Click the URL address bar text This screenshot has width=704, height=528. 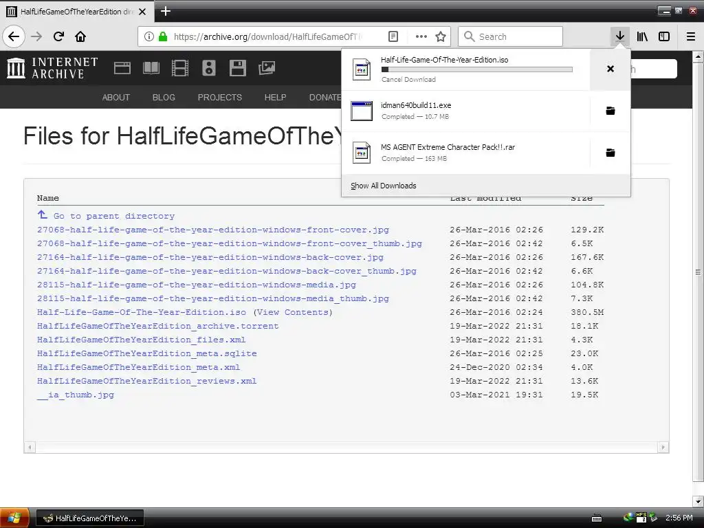(x=268, y=37)
